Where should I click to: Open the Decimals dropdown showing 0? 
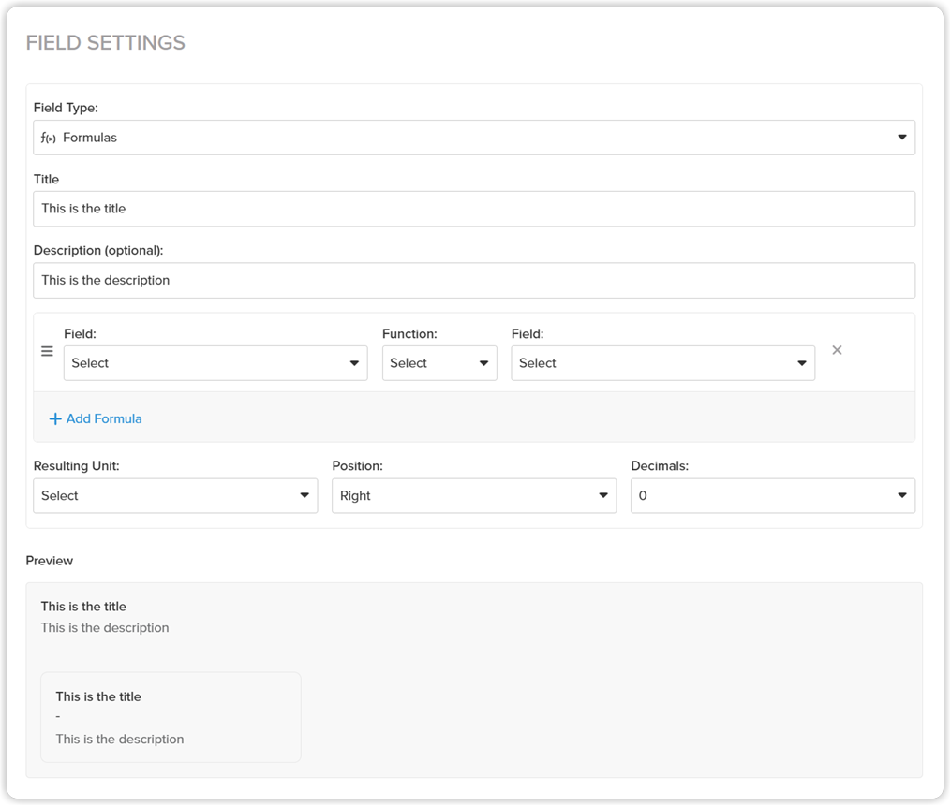click(773, 496)
